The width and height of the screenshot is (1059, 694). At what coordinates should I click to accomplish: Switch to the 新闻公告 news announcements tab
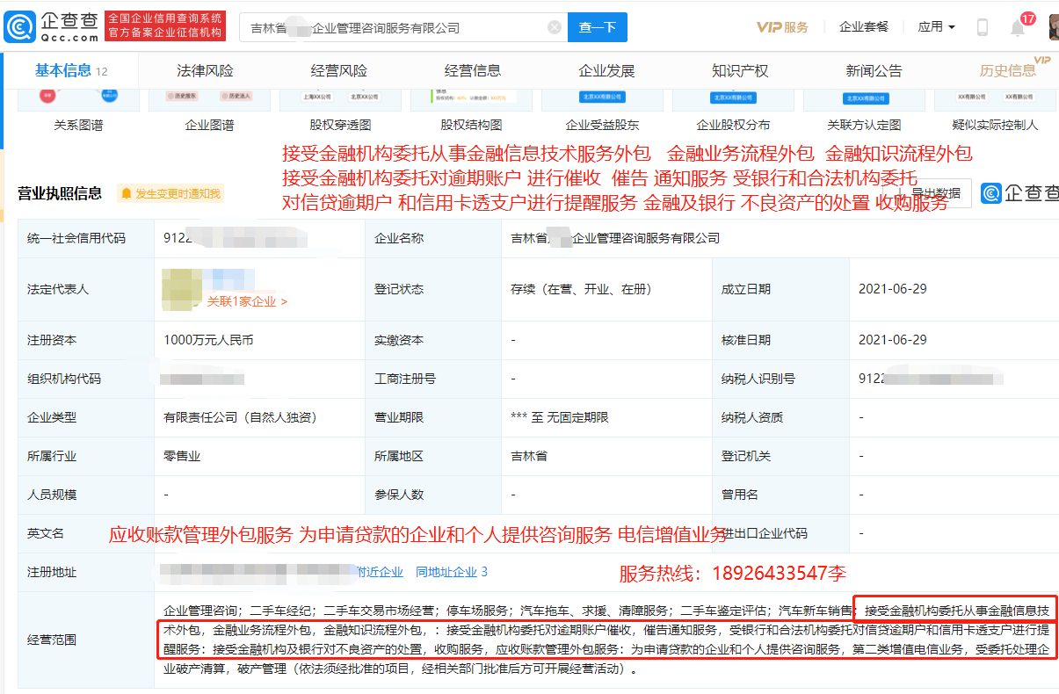click(874, 70)
